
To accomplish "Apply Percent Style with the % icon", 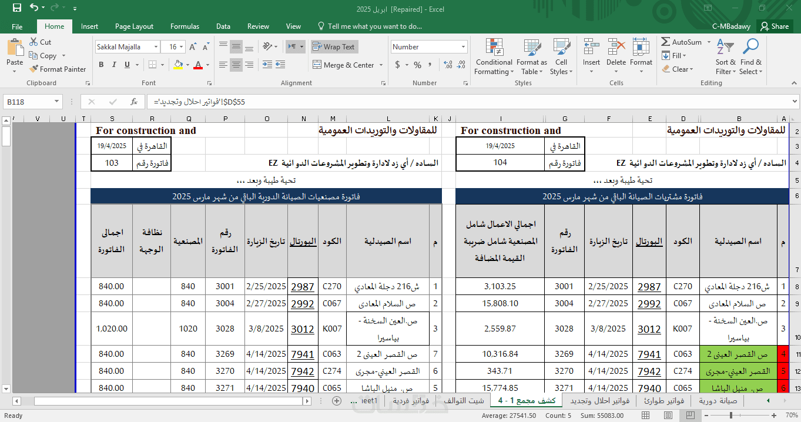I will pyautogui.click(x=417, y=65).
